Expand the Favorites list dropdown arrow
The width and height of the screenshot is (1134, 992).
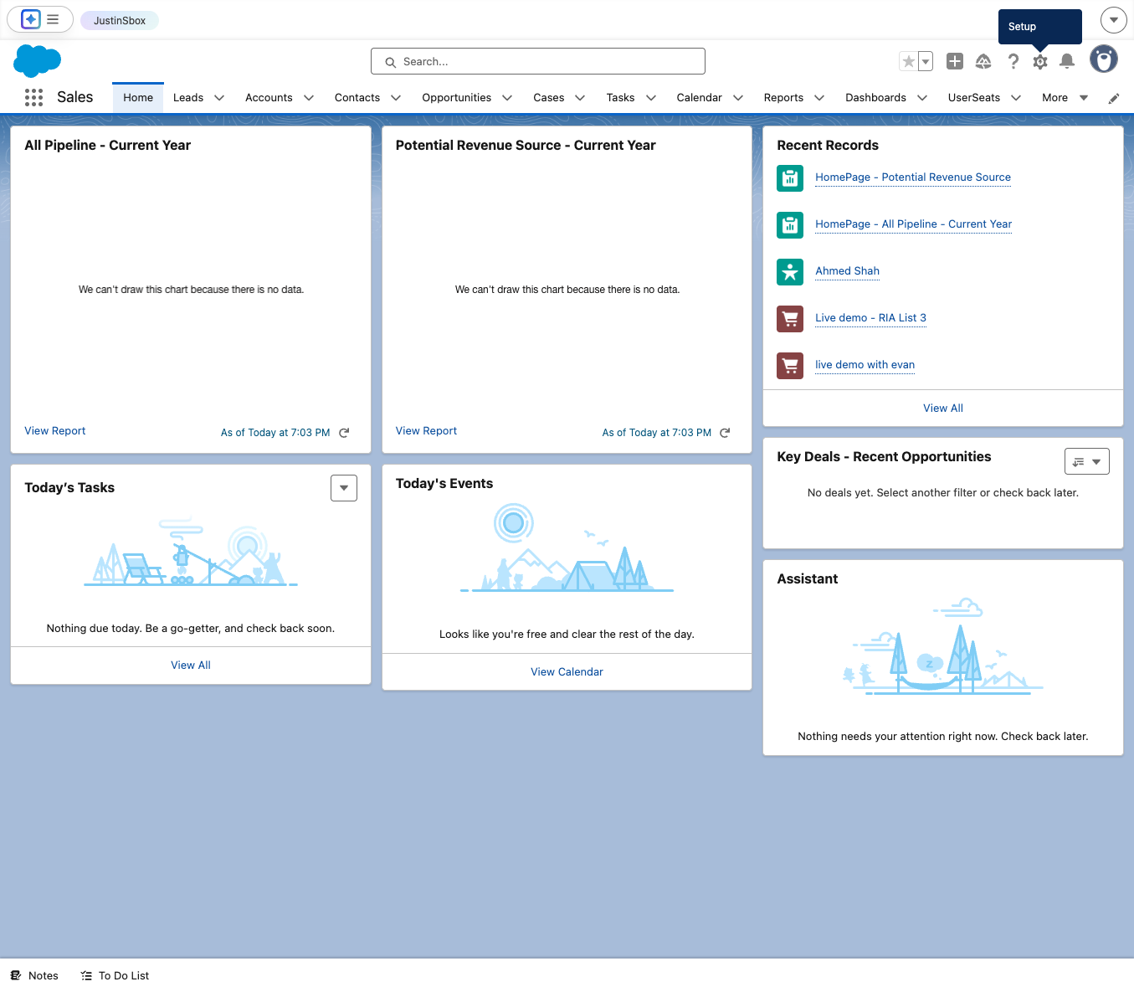click(x=926, y=61)
